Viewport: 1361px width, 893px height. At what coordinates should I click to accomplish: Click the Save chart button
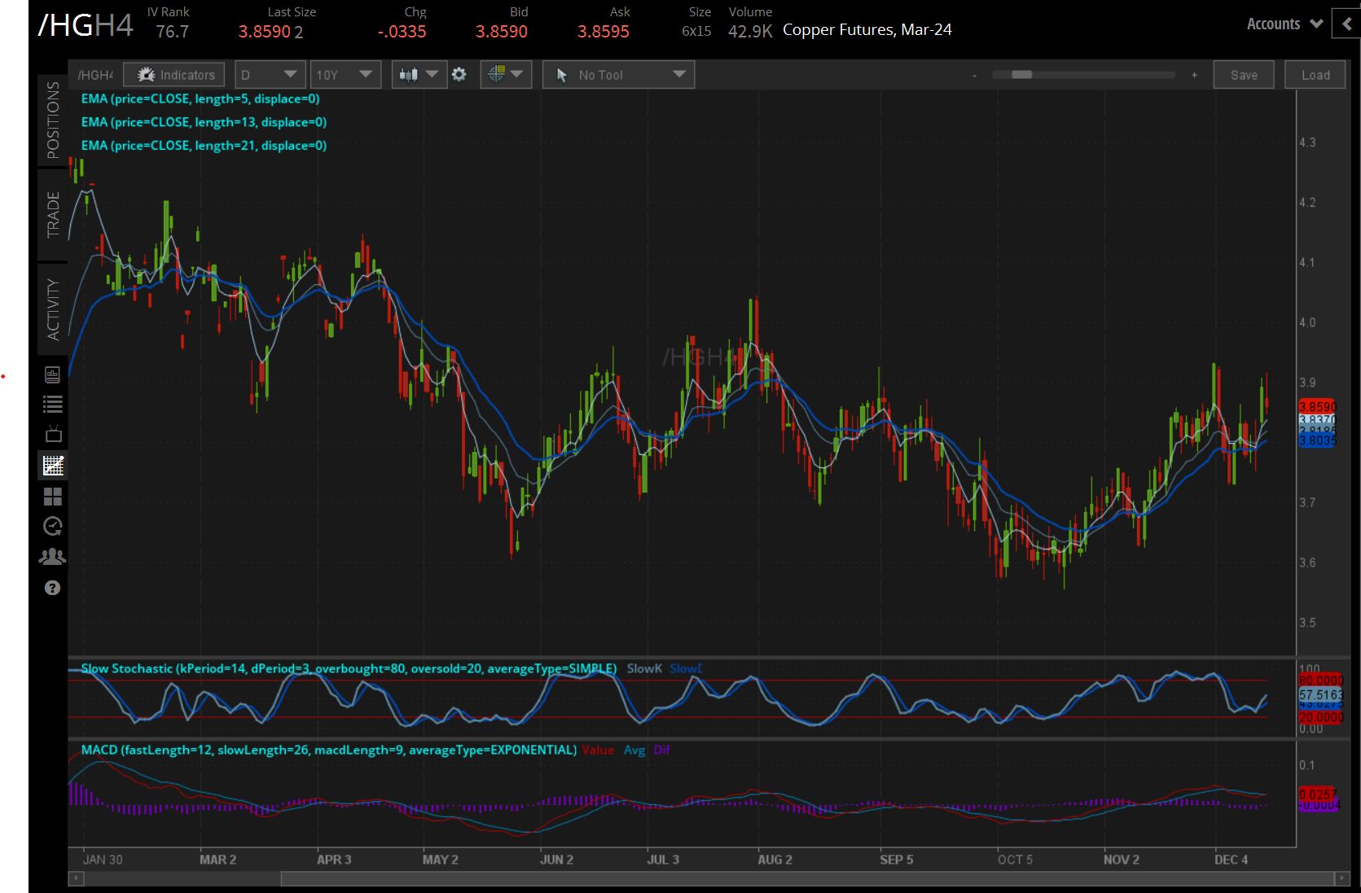tap(1243, 75)
